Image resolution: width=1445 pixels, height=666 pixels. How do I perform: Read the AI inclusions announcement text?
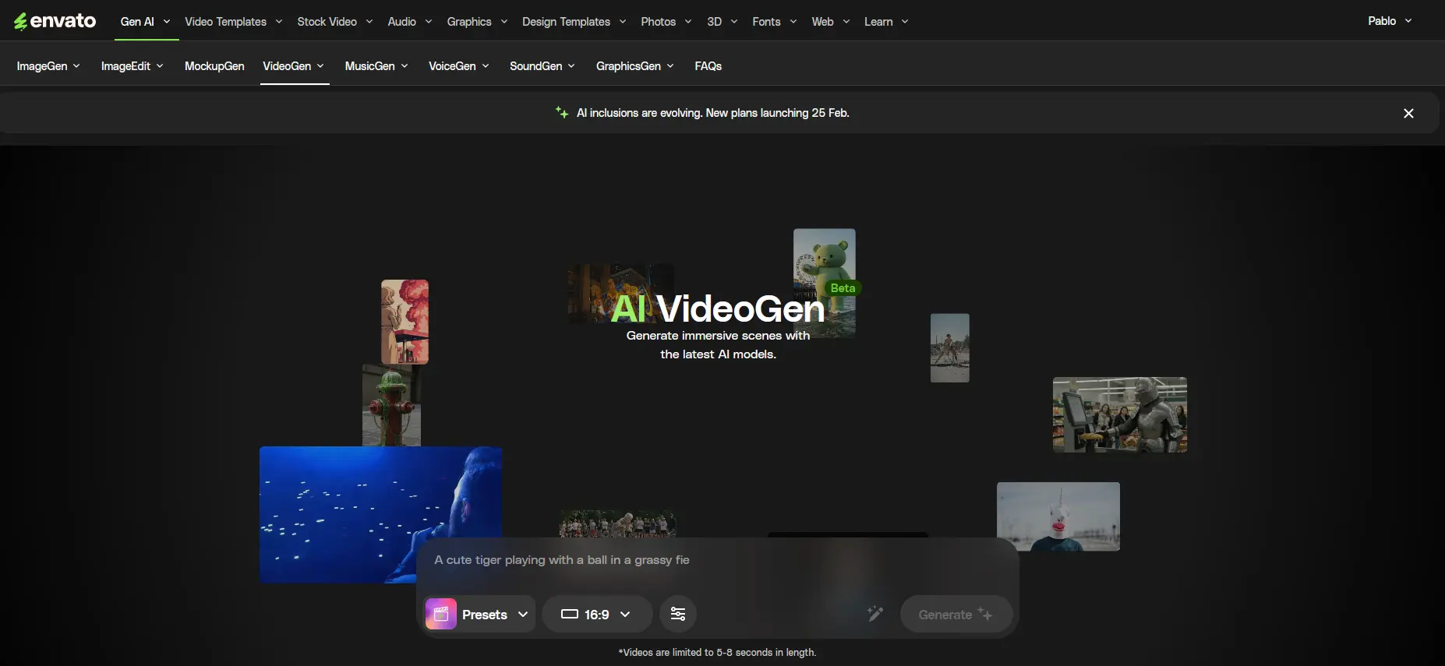(713, 113)
